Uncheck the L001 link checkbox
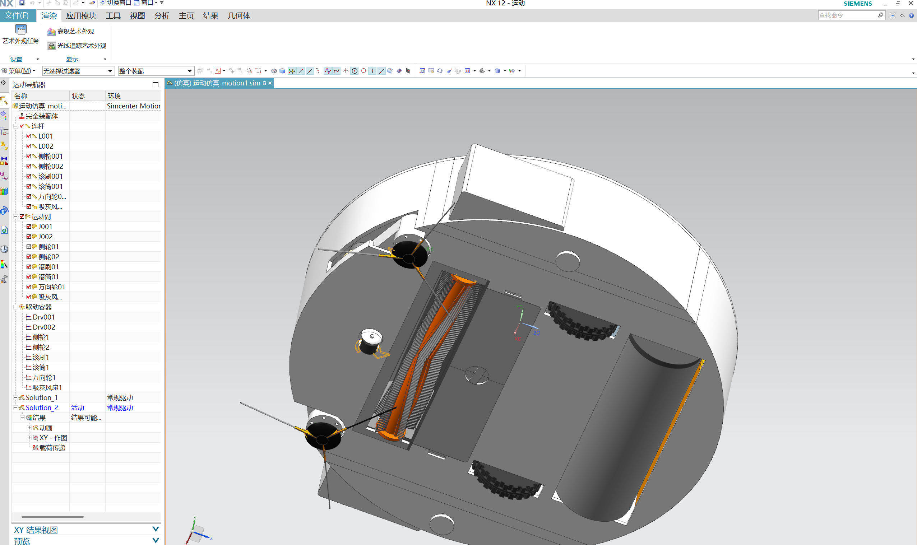The width and height of the screenshot is (917, 545). tap(29, 136)
